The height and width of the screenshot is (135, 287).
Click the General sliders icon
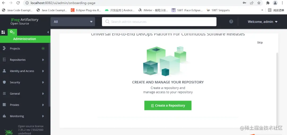point(4,94)
